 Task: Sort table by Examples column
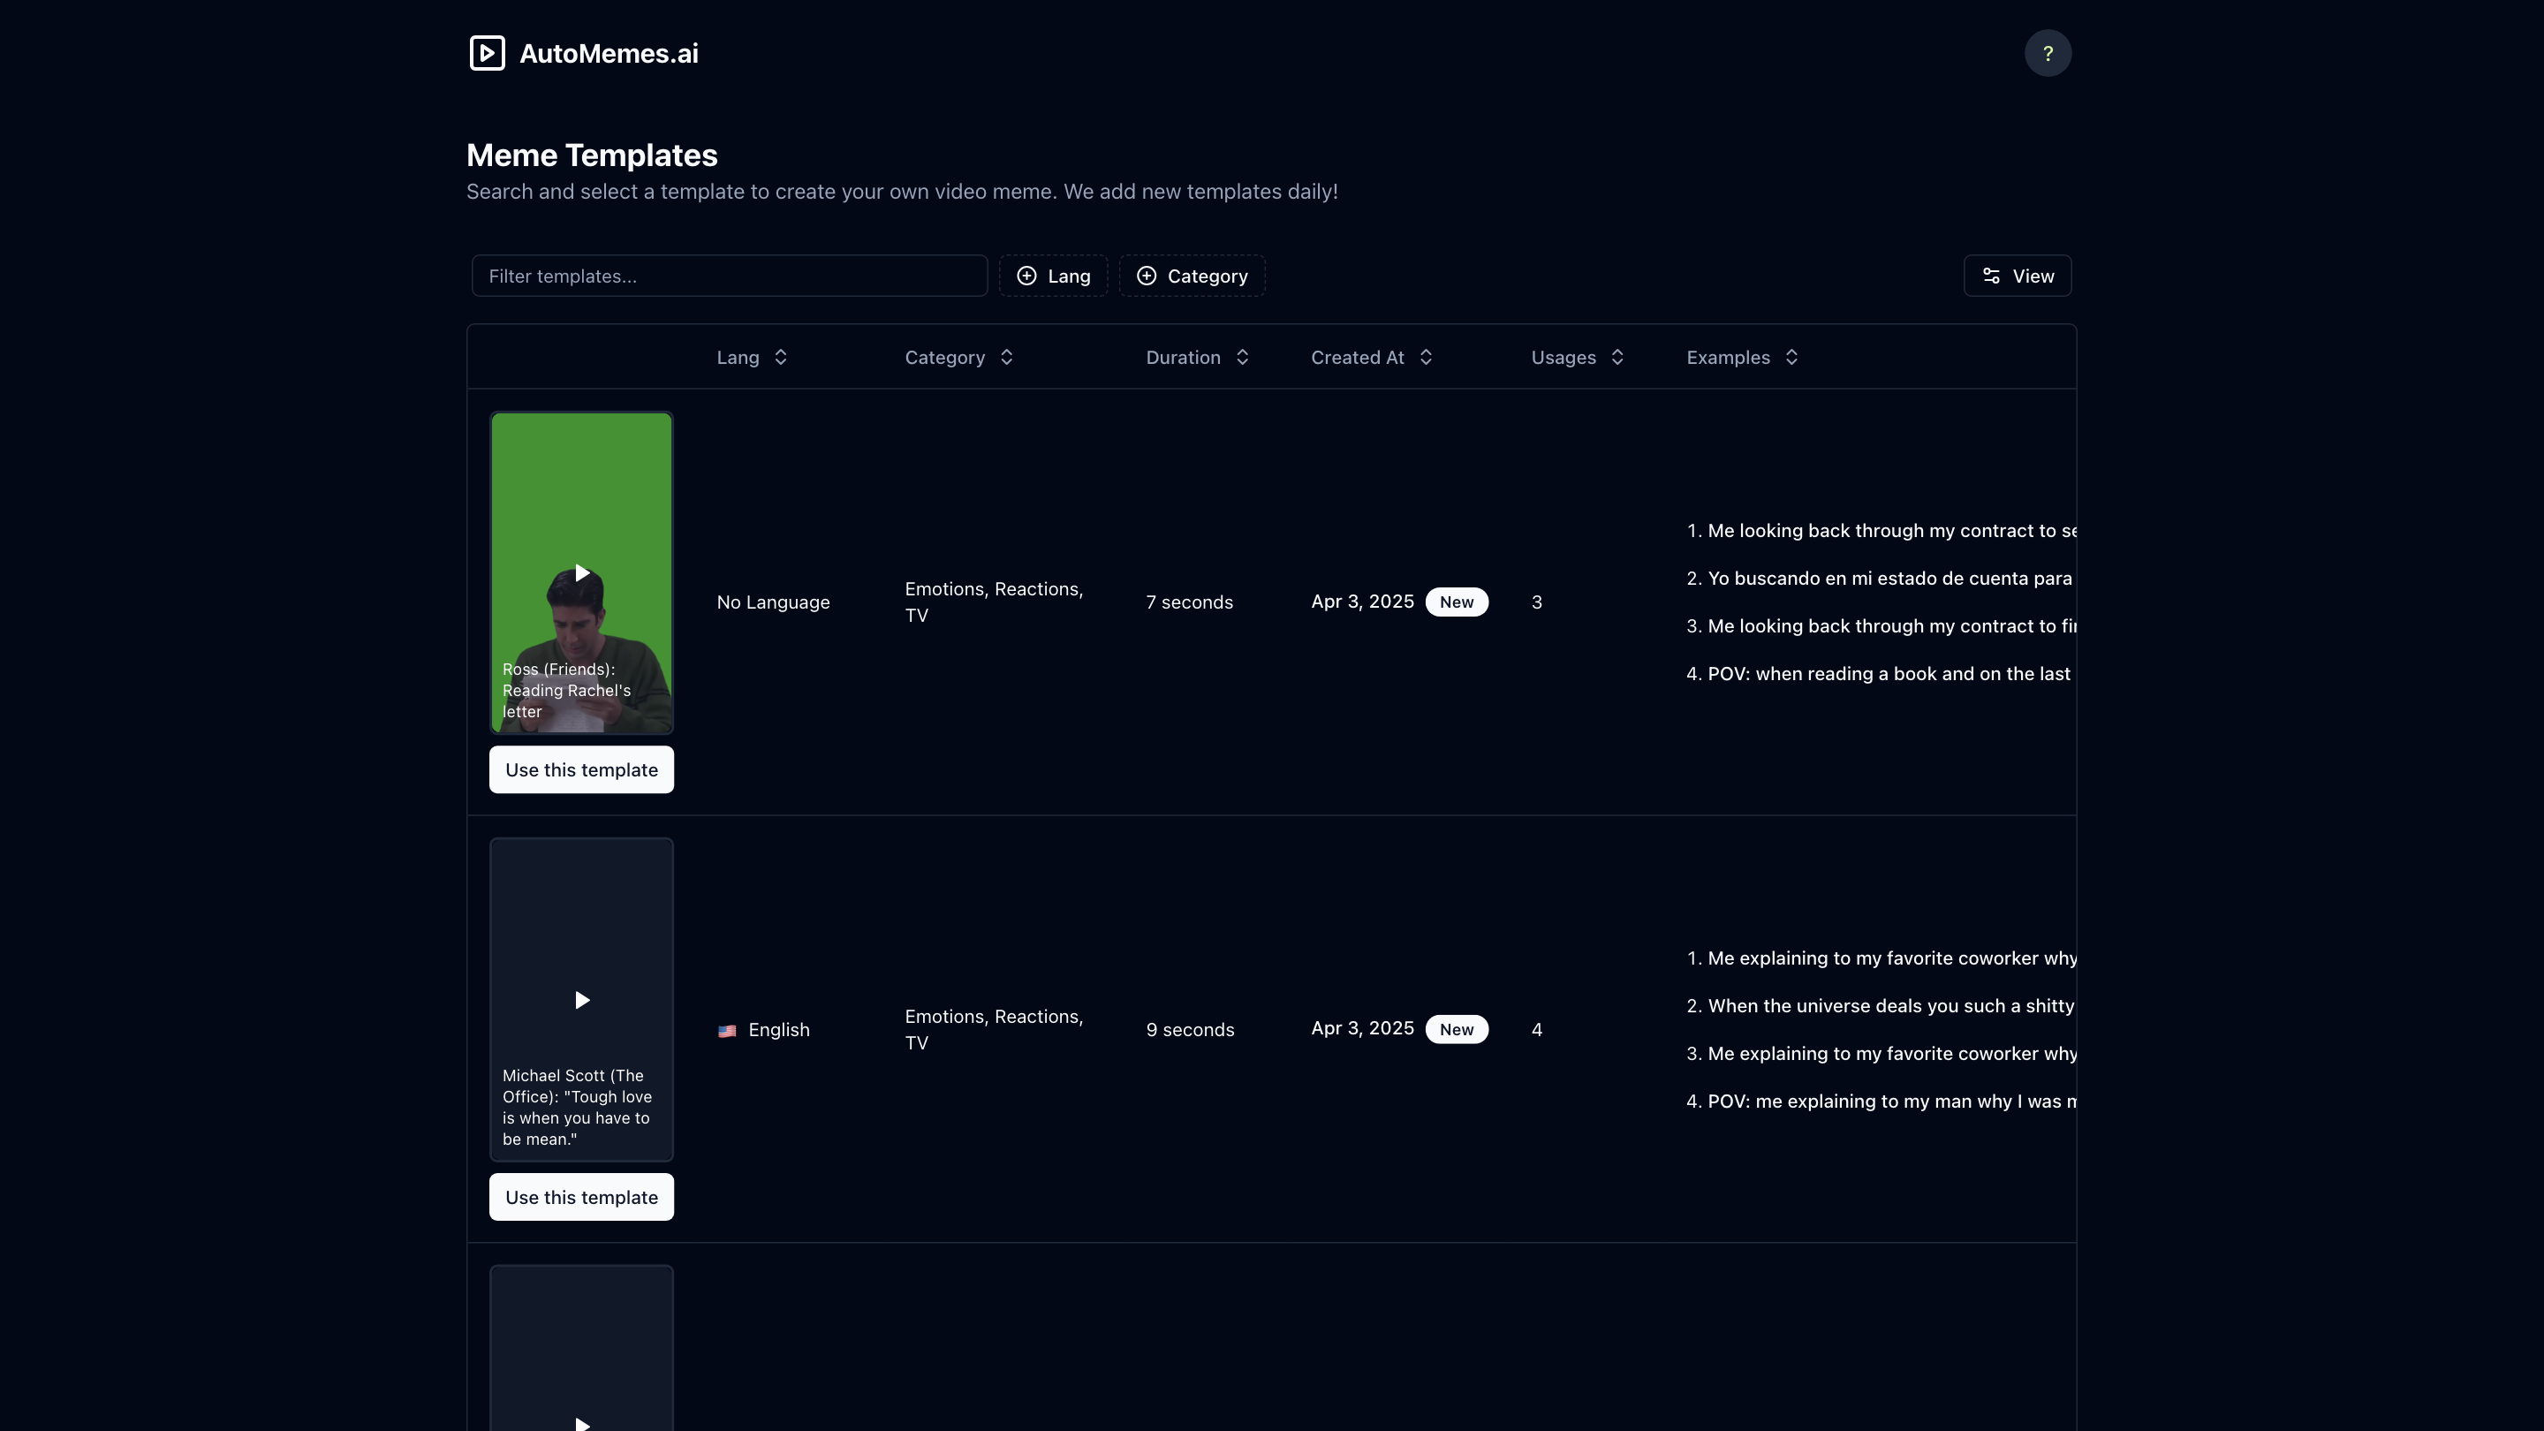click(1741, 358)
